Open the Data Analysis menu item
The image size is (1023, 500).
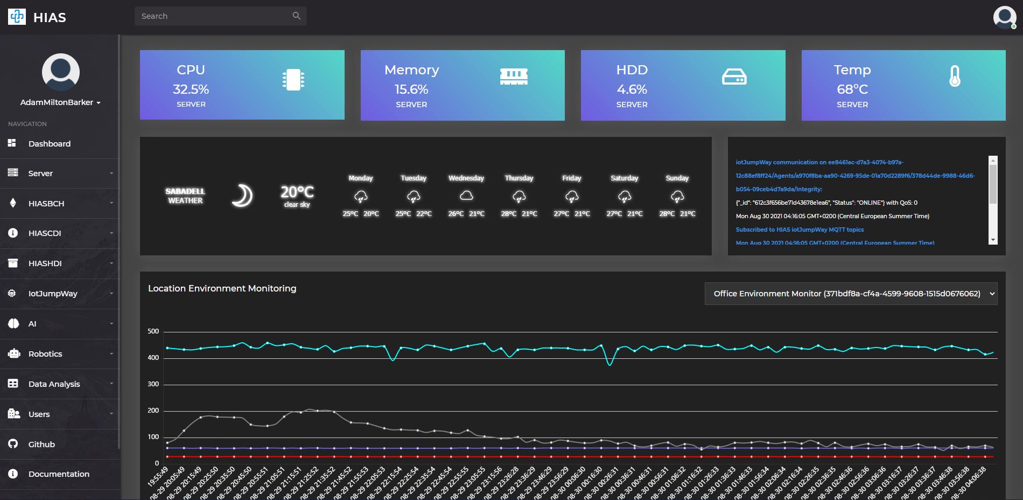pos(59,384)
